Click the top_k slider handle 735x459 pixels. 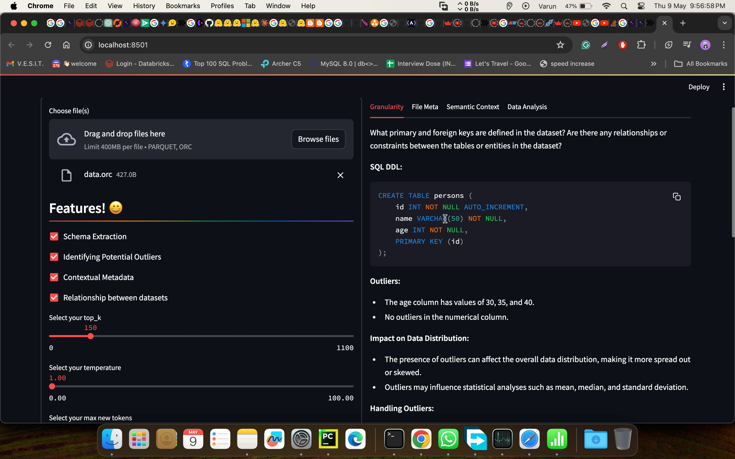point(91,336)
